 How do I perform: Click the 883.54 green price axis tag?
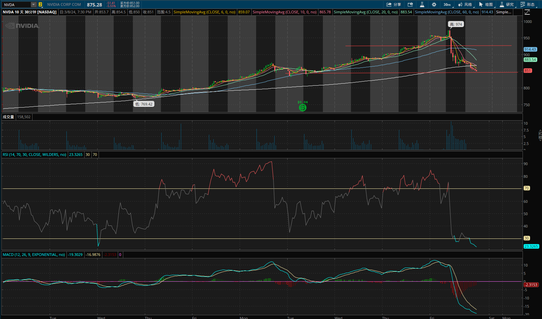530,60
